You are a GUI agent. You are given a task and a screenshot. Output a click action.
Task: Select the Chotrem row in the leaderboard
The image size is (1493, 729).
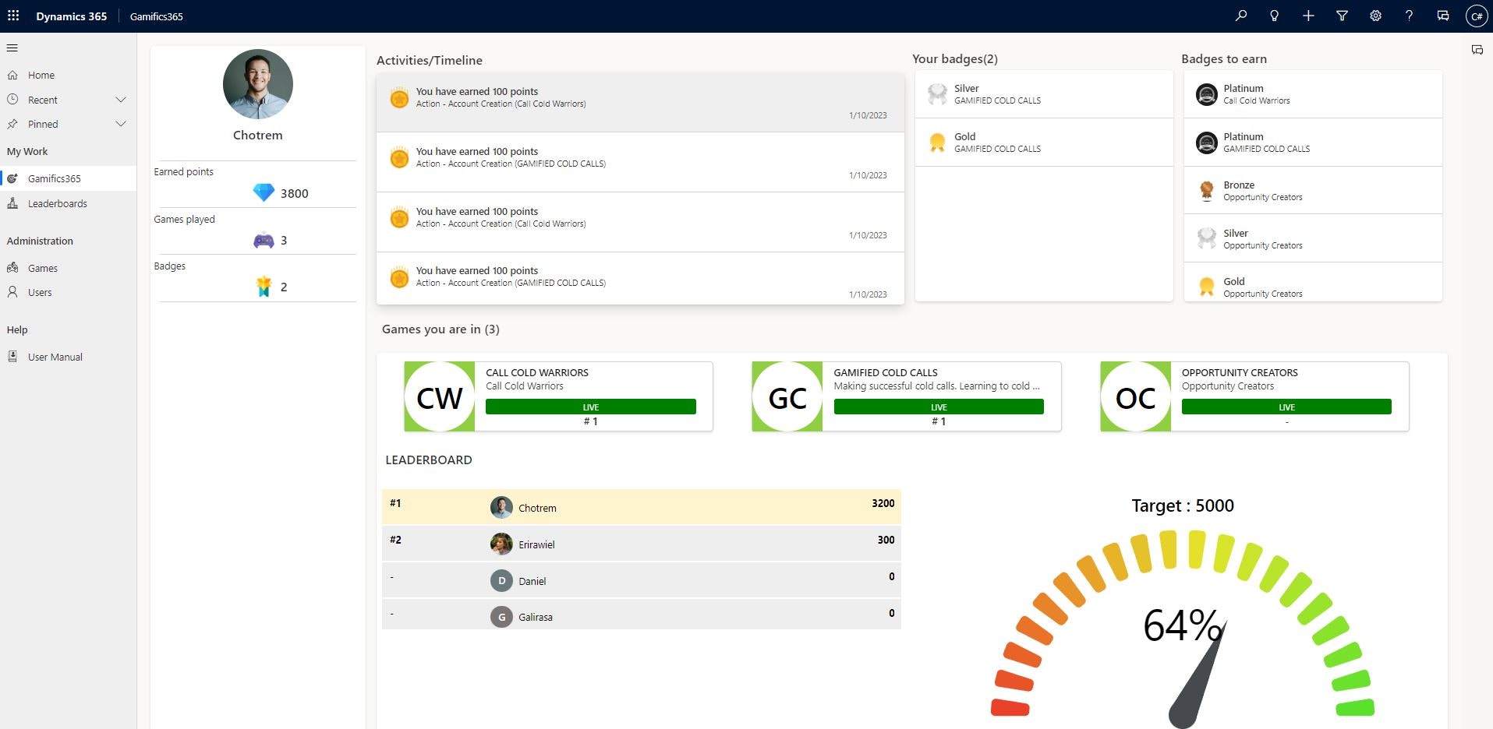(x=641, y=507)
